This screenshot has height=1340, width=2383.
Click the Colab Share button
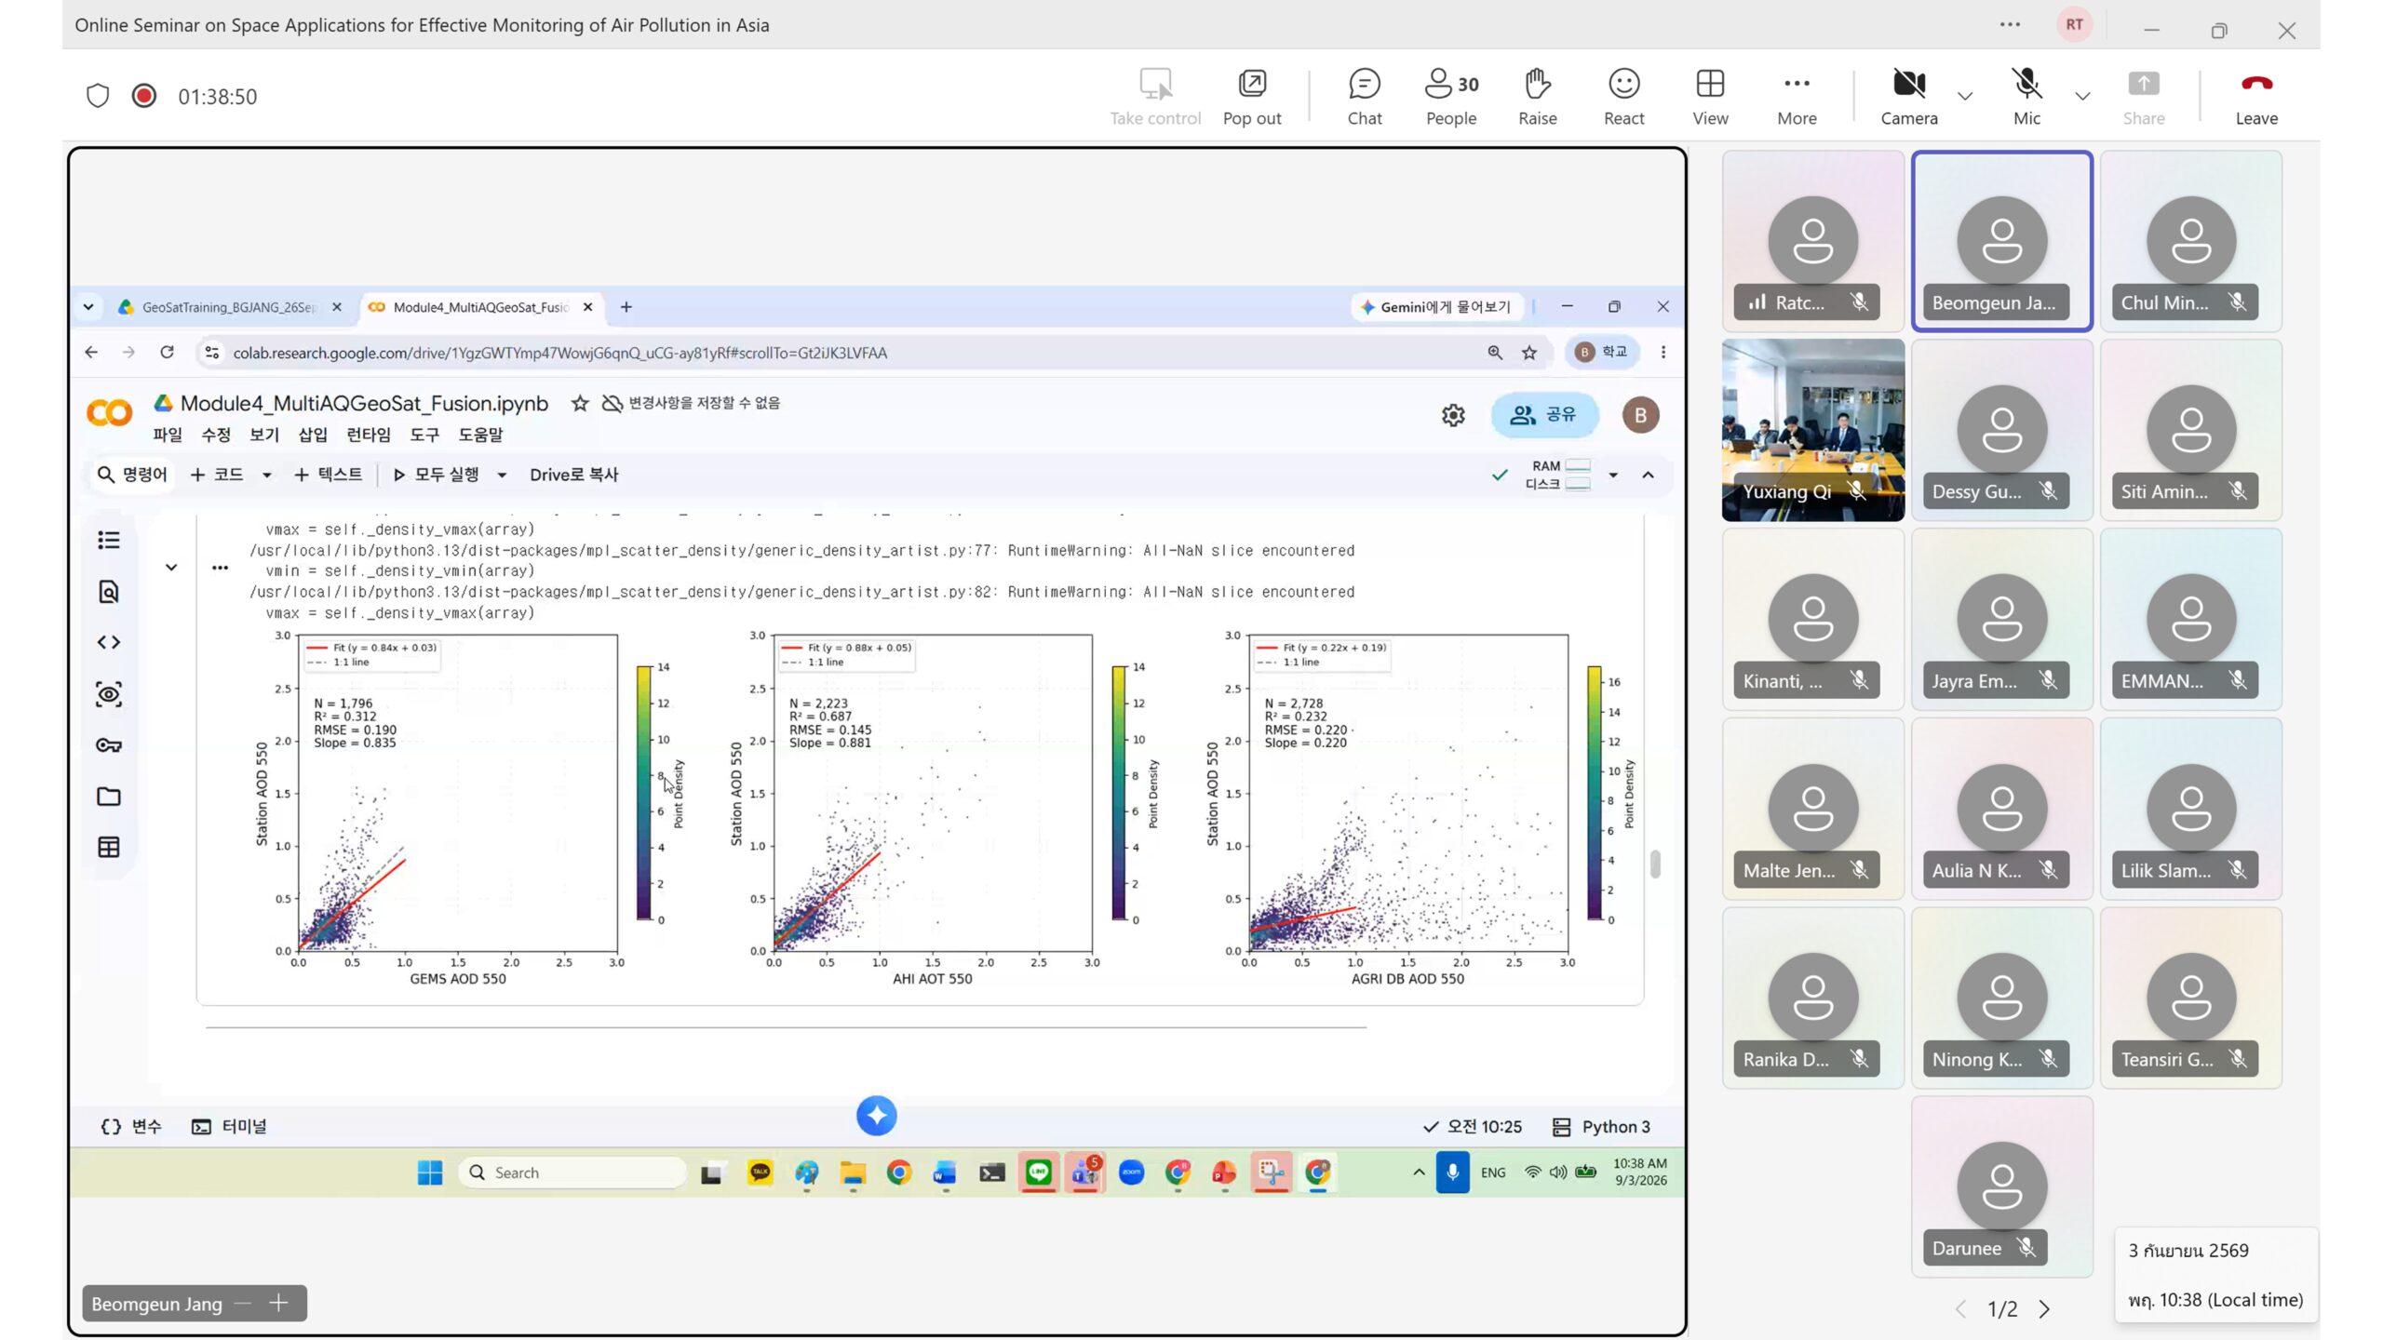pyautogui.click(x=1544, y=414)
